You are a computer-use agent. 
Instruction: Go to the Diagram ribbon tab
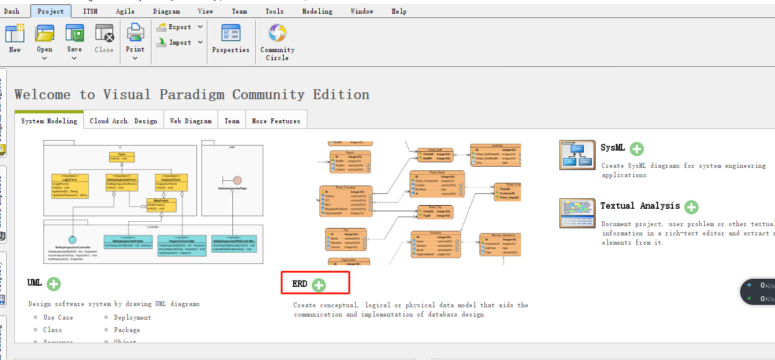(166, 11)
